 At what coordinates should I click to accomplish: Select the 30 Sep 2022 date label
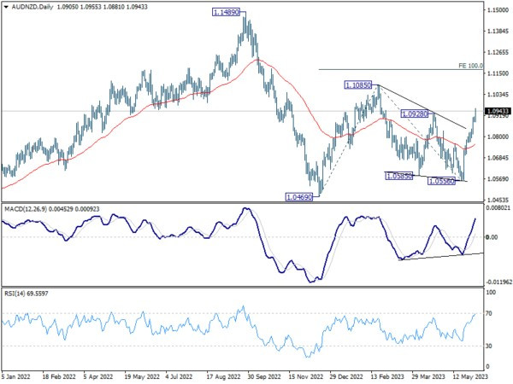(264, 376)
